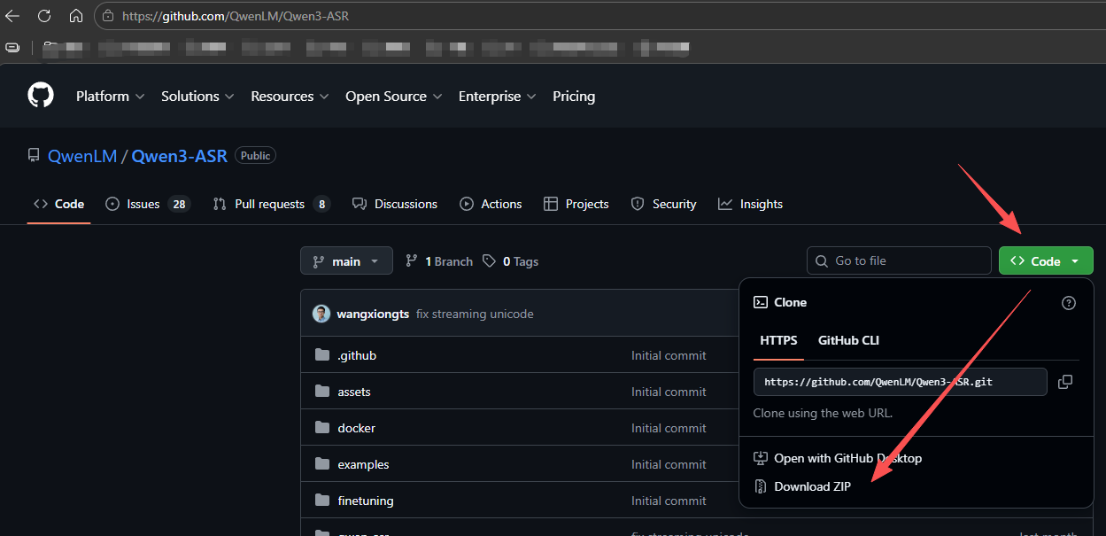
Task: Choose Open with GitHub Desktop
Action: click(x=838, y=458)
